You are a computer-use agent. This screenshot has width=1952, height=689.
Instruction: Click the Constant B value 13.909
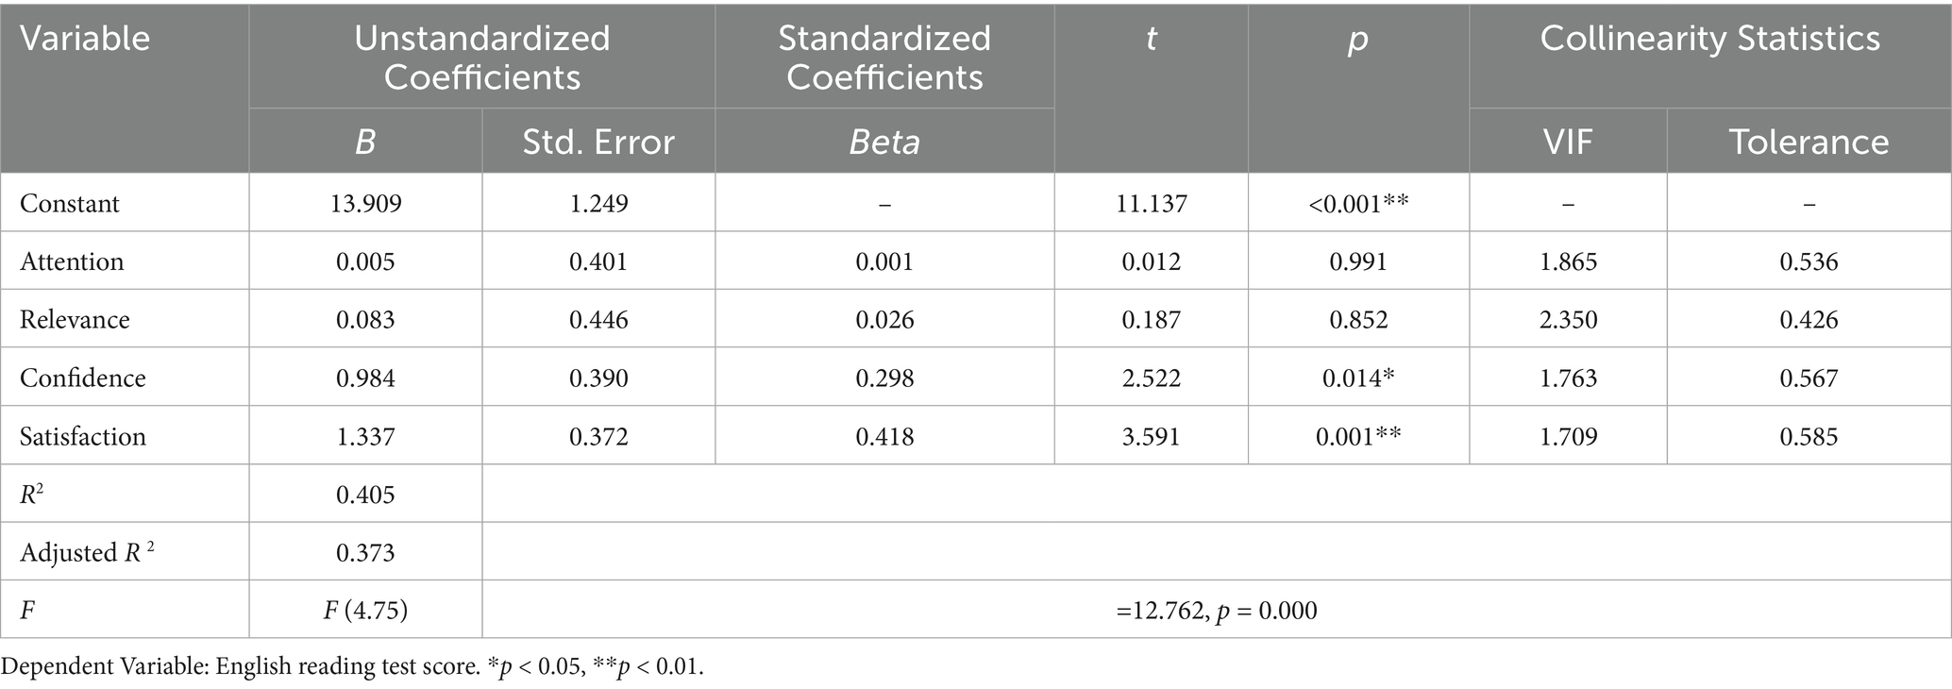[365, 203]
